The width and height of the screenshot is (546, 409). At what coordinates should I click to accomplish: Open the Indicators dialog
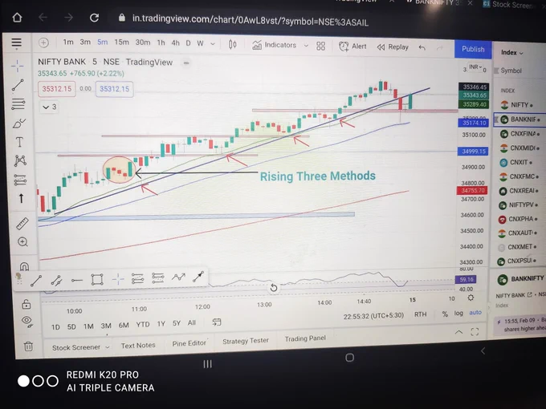[275, 45]
